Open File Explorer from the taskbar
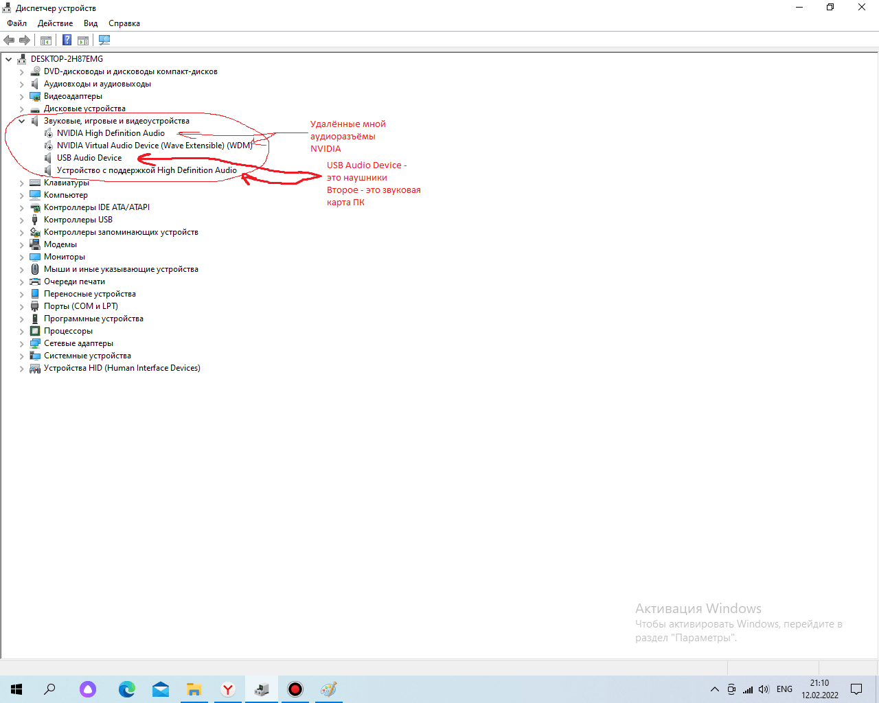Image resolution: width=879 pixels, height=703 pixels. pos(194,689)
